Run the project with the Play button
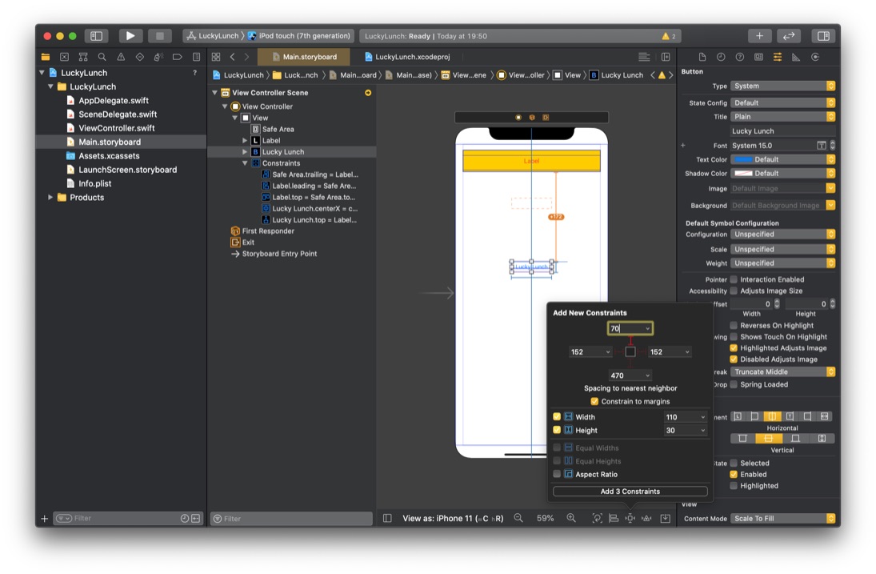The image size is (876, 574). tap(130, 36)
